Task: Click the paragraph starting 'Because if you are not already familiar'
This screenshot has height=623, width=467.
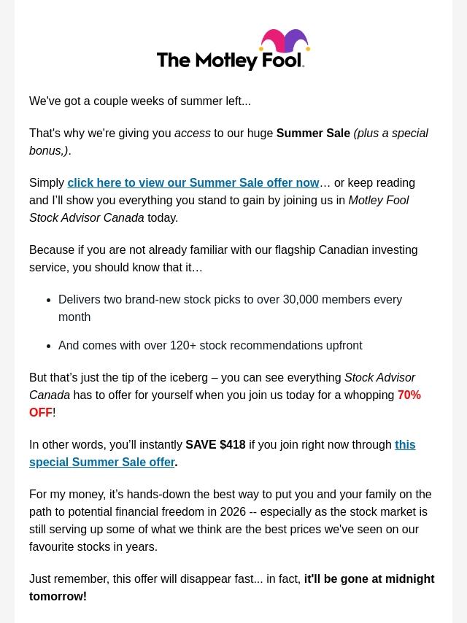Action: tap(223, 259)
